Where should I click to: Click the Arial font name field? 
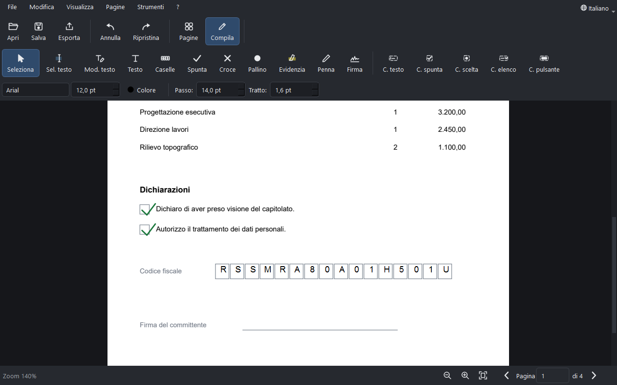click(36, 90)
